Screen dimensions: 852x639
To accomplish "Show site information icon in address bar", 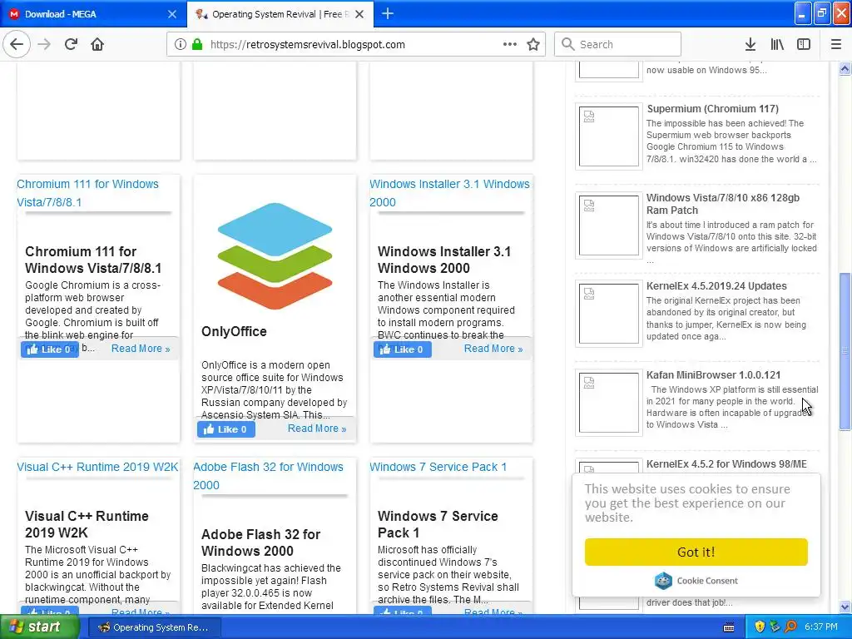I will 180,45.
